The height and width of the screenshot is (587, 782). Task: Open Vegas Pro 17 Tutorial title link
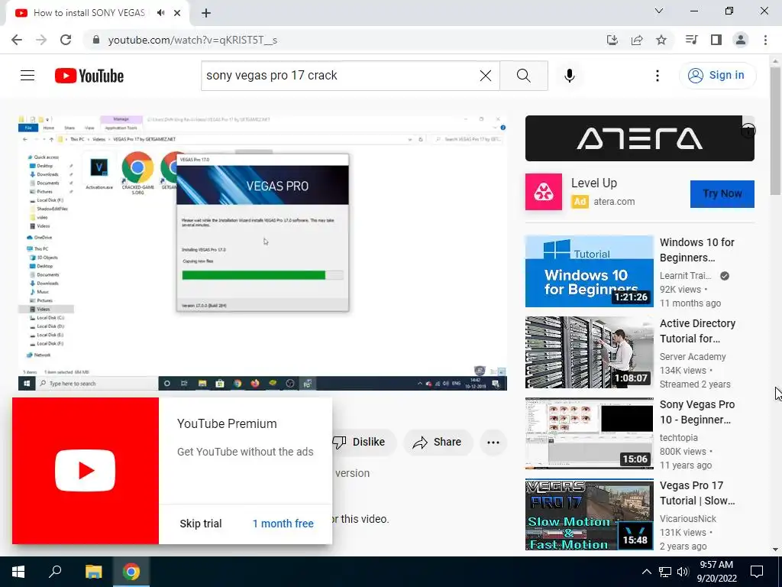pyautogui.click(x=696, y=493)
